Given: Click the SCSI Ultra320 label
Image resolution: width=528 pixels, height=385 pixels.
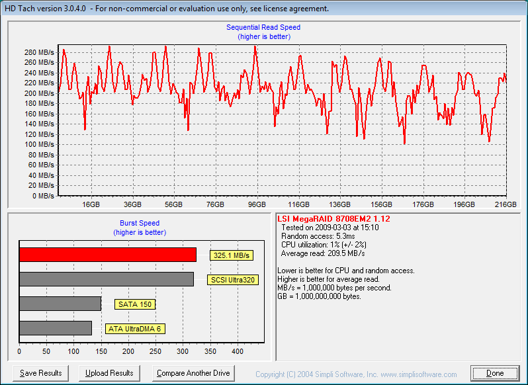Looking at the screenshot, I should [x=233, y=280].
